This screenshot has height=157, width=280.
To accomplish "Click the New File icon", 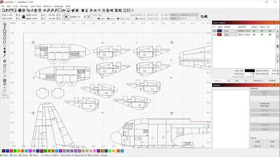I will pyautogui.click(x=3, y=10).
